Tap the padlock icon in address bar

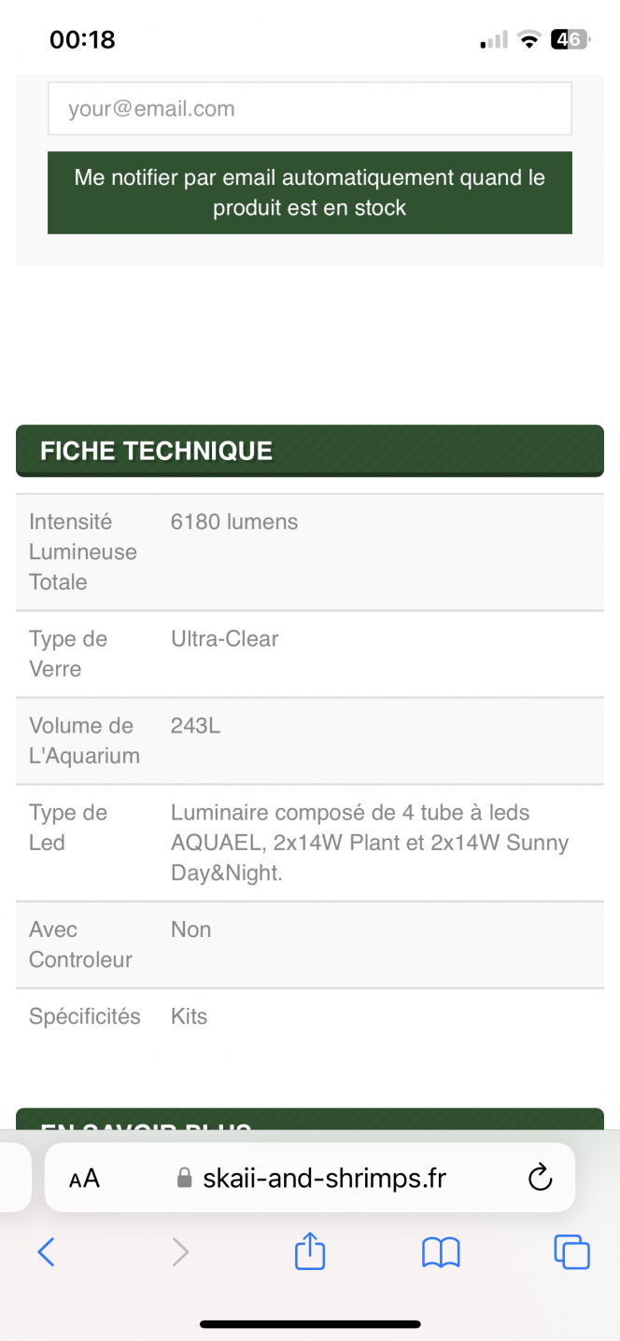pos(184,1178)
